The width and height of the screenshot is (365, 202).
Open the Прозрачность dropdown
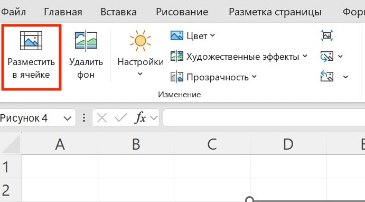(214, 77)
